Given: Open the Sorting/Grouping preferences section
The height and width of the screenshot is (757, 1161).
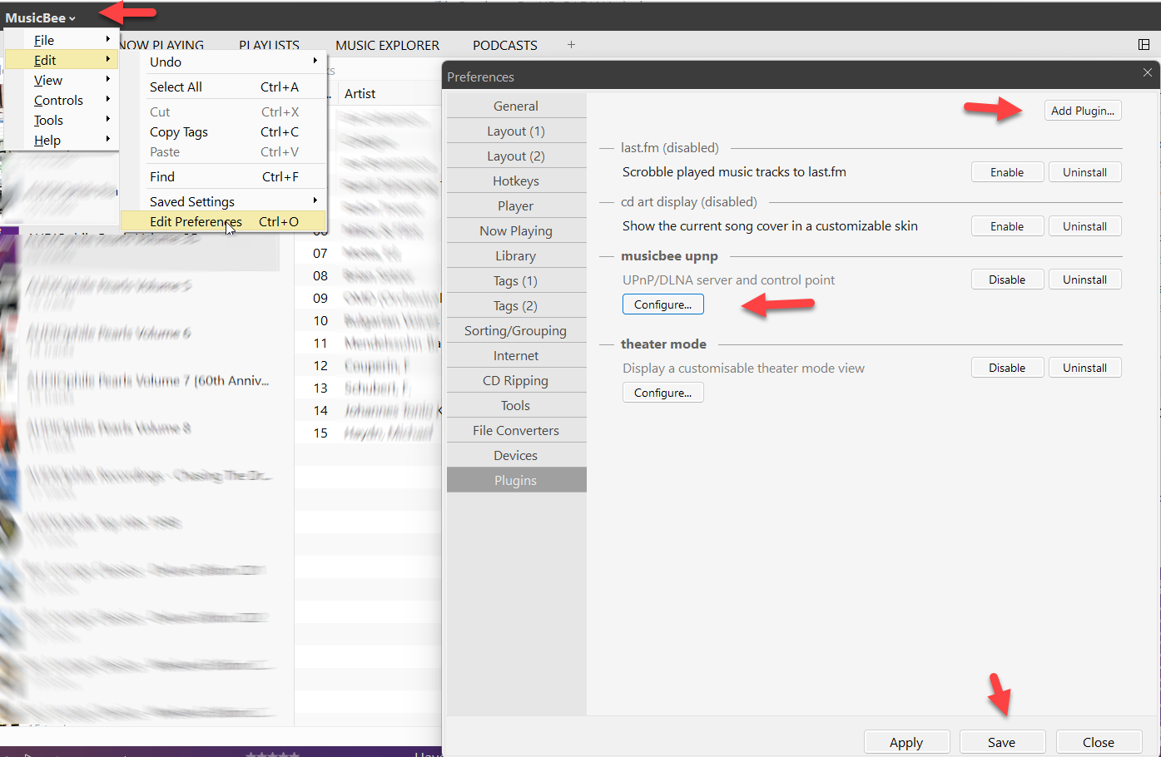Looking at the screenshot, I should tap(516, 330).
